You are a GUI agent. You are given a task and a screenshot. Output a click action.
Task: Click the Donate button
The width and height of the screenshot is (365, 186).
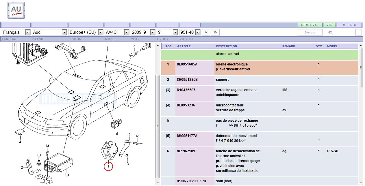point(310,32)
